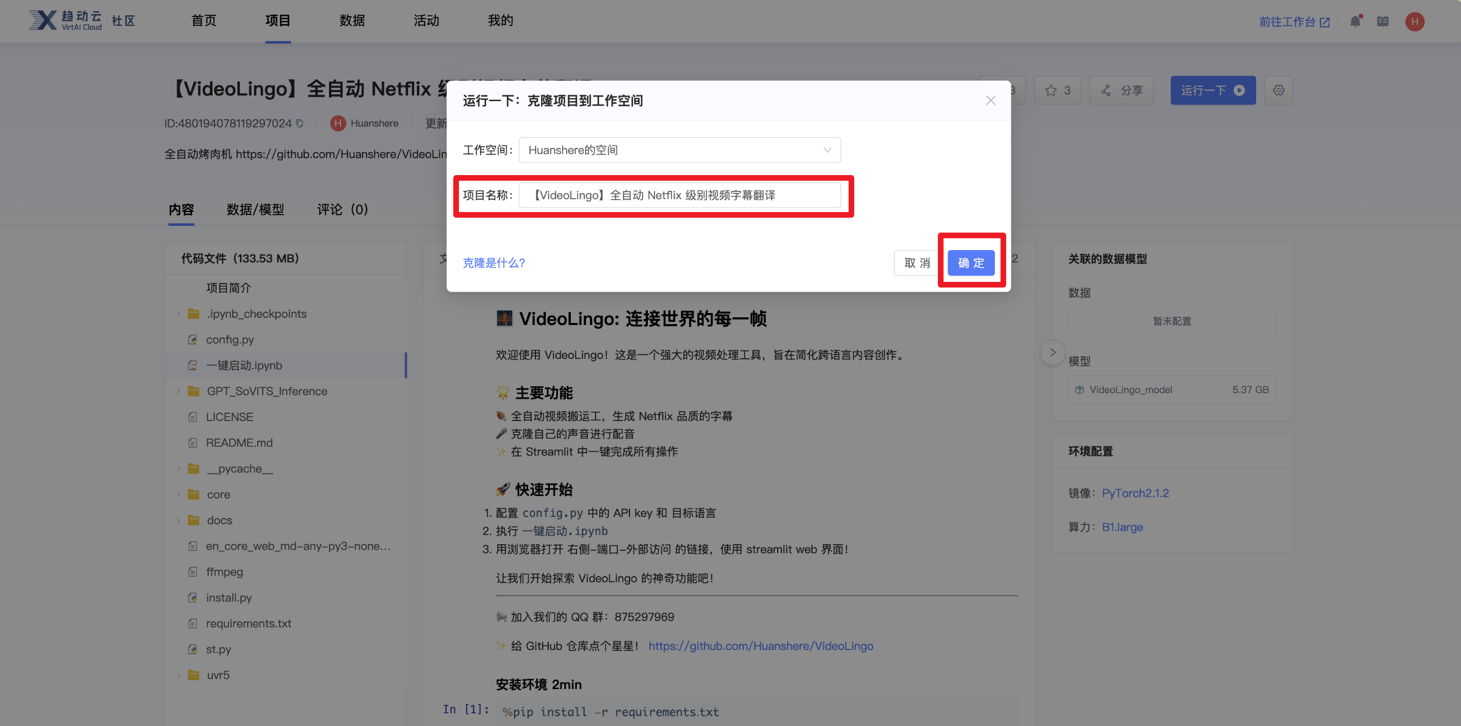Open the B1.large compute link
This screenshot has width=1461, height=726.
1122,527
